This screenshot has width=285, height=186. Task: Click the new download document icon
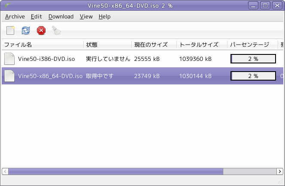[10, 30]
